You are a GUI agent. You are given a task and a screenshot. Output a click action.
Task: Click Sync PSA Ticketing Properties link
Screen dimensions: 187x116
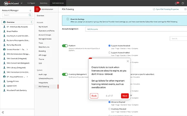tap(167, 9)
